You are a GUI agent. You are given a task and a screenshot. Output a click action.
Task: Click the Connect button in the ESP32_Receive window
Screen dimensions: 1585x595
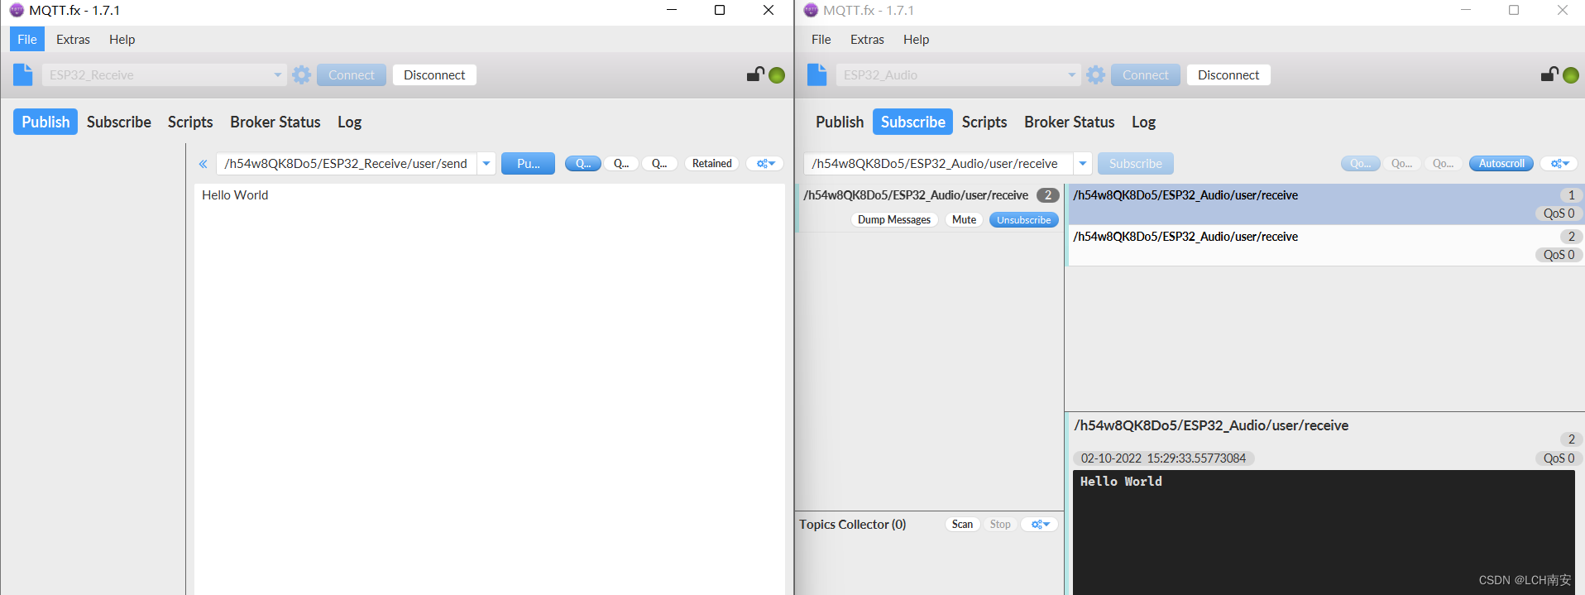[352, 75]
